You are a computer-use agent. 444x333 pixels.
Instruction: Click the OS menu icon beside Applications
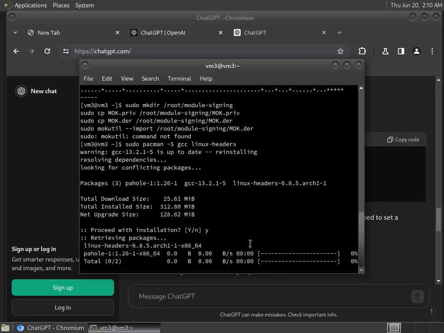click(7, 5)
